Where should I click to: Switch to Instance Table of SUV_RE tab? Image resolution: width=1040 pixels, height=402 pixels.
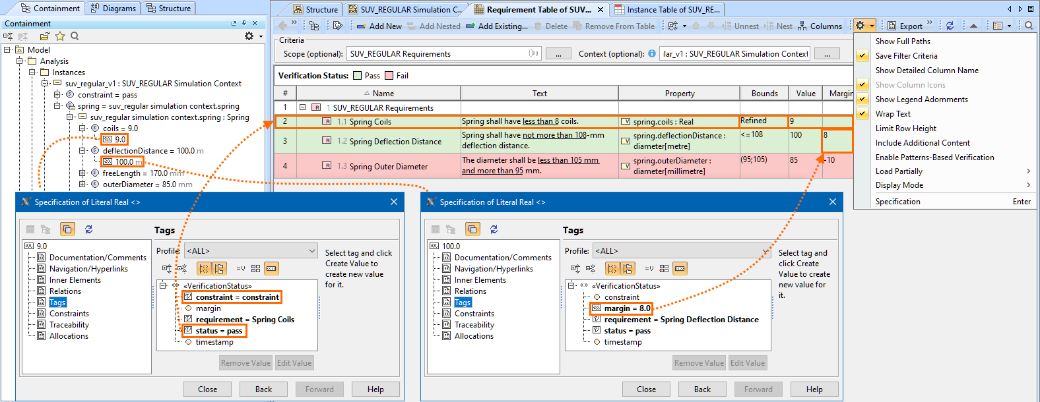tap(667, 9)
